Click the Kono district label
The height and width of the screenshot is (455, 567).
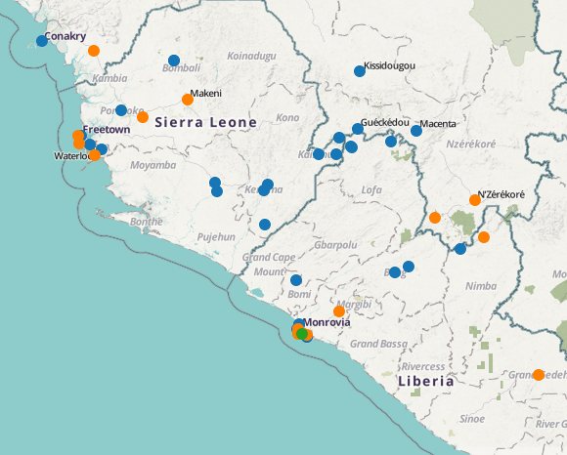[x=287, y=117]
